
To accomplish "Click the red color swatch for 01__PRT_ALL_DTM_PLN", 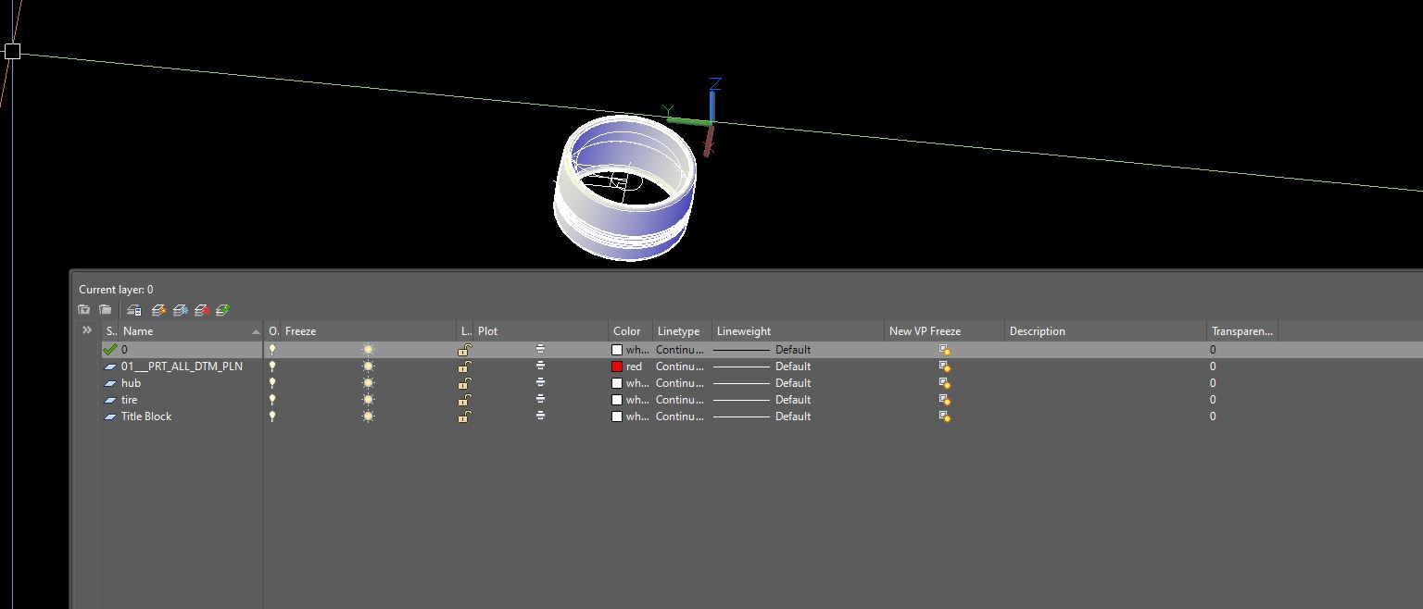I will 617,366.
